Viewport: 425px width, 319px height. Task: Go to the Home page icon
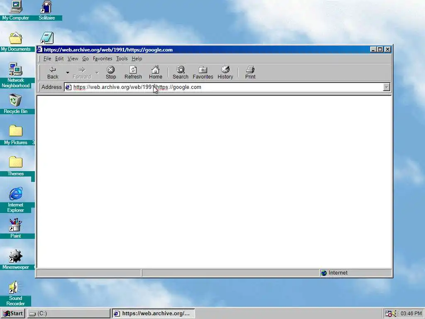156,73
